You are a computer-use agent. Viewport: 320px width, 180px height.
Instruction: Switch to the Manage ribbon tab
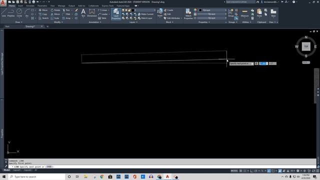coord(61,5)
